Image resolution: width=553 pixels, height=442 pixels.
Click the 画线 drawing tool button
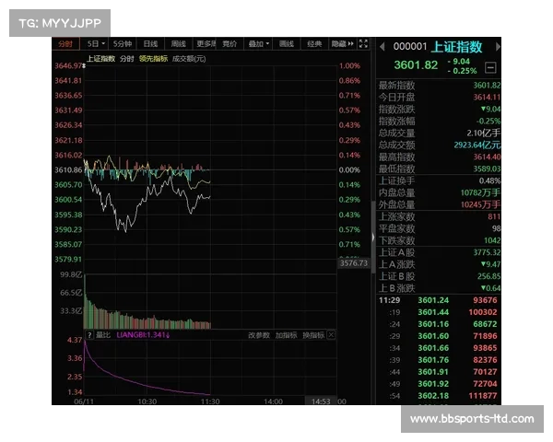(x=287, y=43)
